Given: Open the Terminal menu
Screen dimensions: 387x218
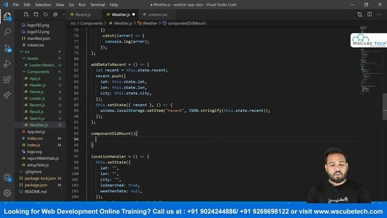Looking at the screenshot, I should pyautogui.click(x=97, y=5).
